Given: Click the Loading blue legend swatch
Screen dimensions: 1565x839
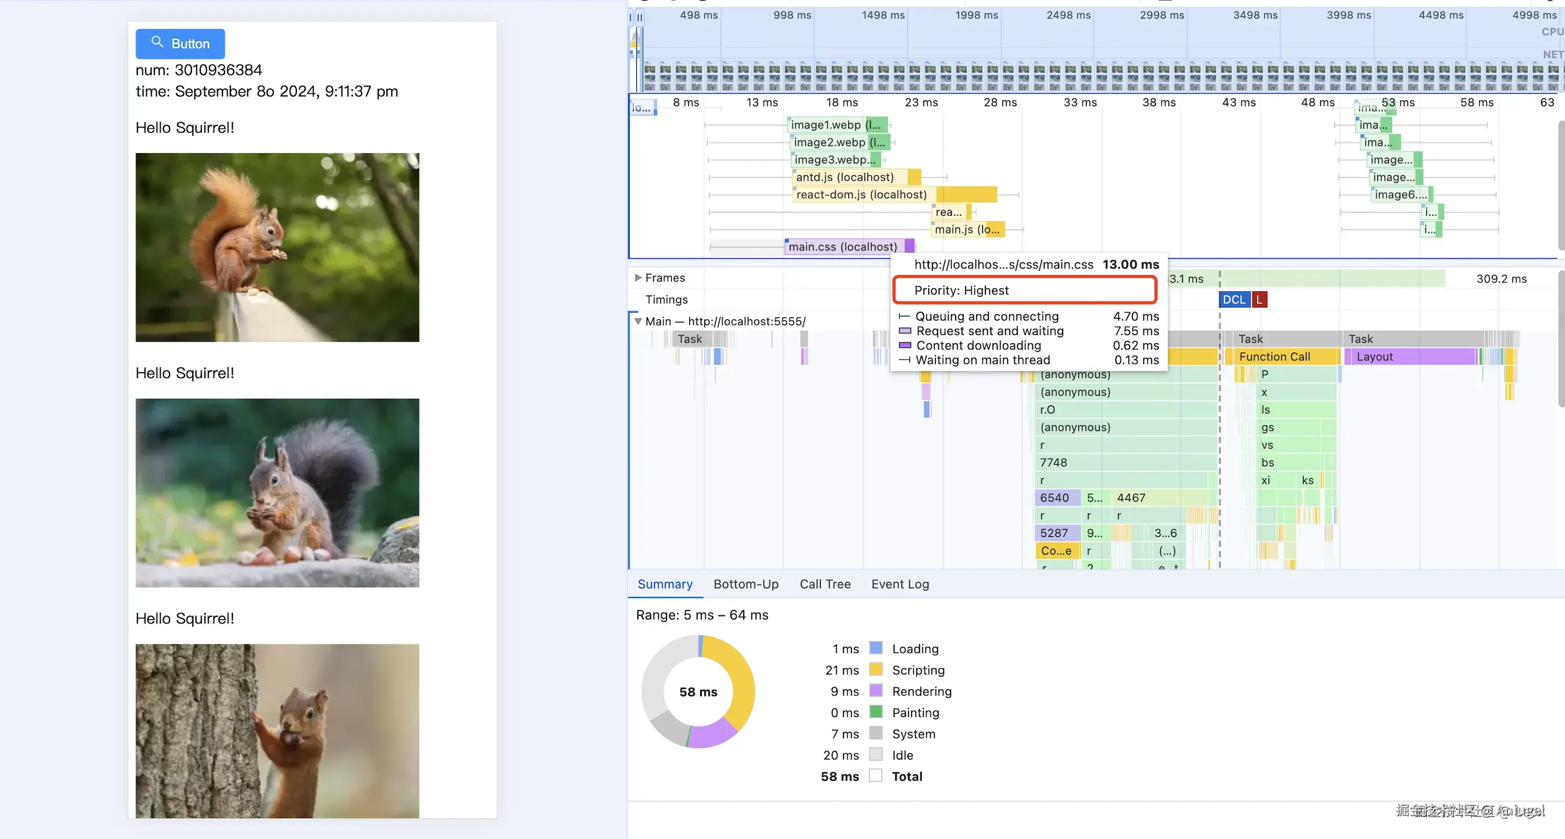Looking at the screenshot, I should click(875, 648).
